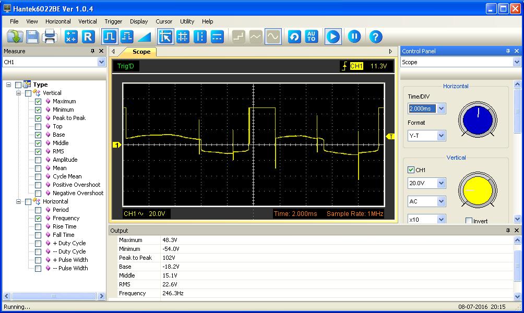The image size is (524, 313).
Task: Open the File menu
Action: coord(14,21)
